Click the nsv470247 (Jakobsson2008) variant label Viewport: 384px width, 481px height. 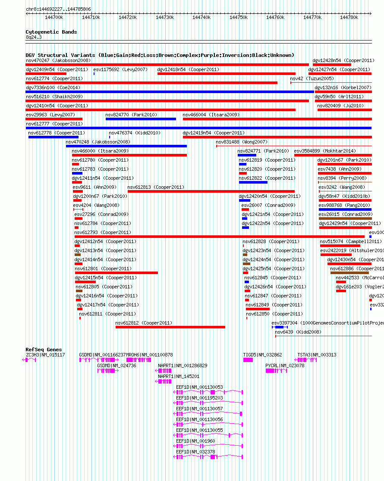click(58, 60)
